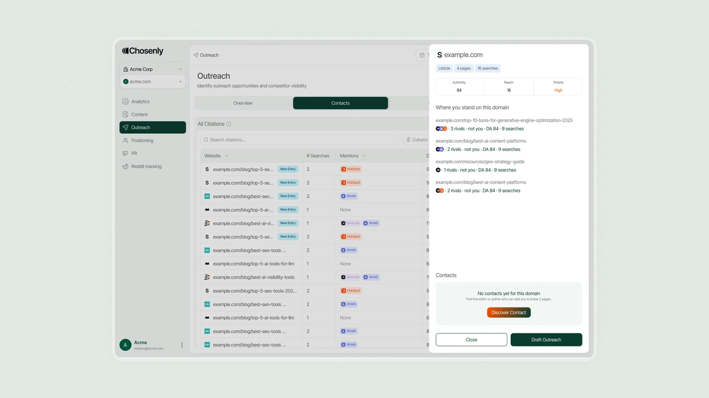
Task: Open the three-dot menu beside Acme account
Action: point(182,345)
